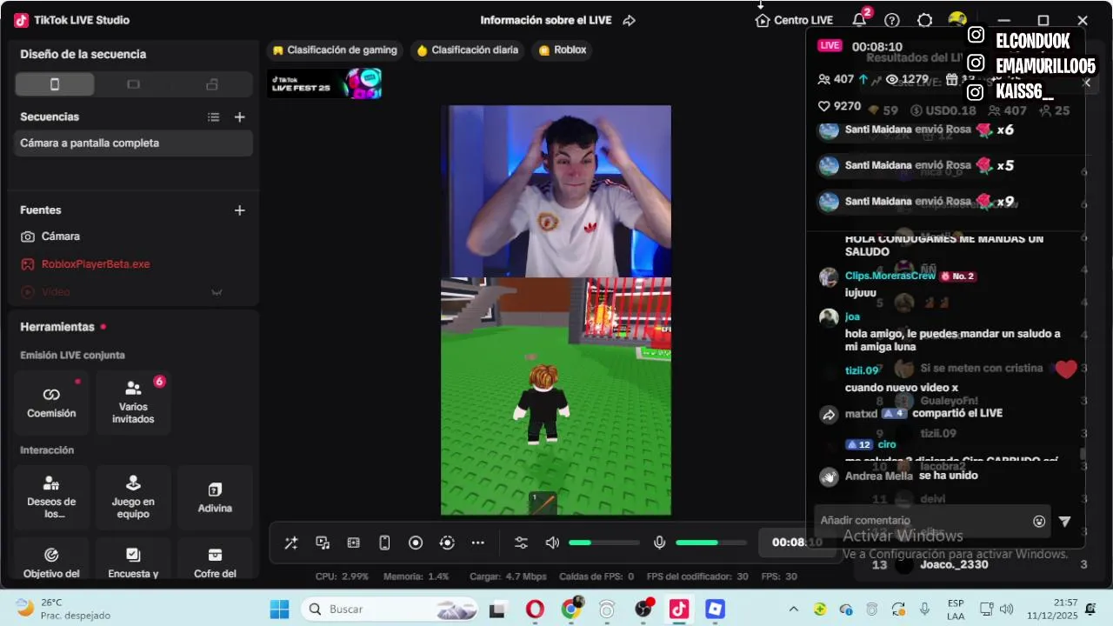
Task: Click the tizii.09 username in chat
Action: tap(862, 370)
